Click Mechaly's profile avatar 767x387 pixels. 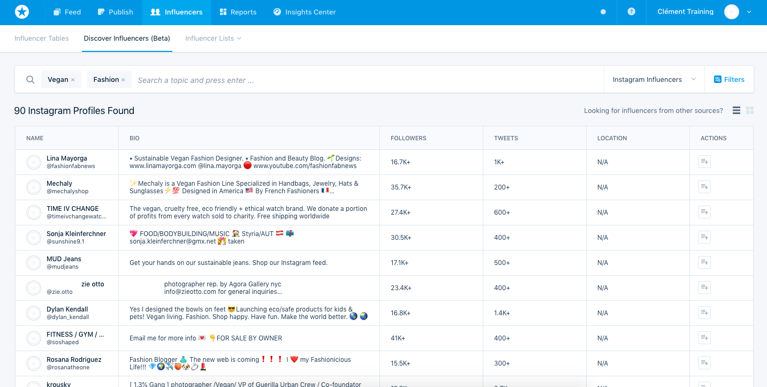34,187
